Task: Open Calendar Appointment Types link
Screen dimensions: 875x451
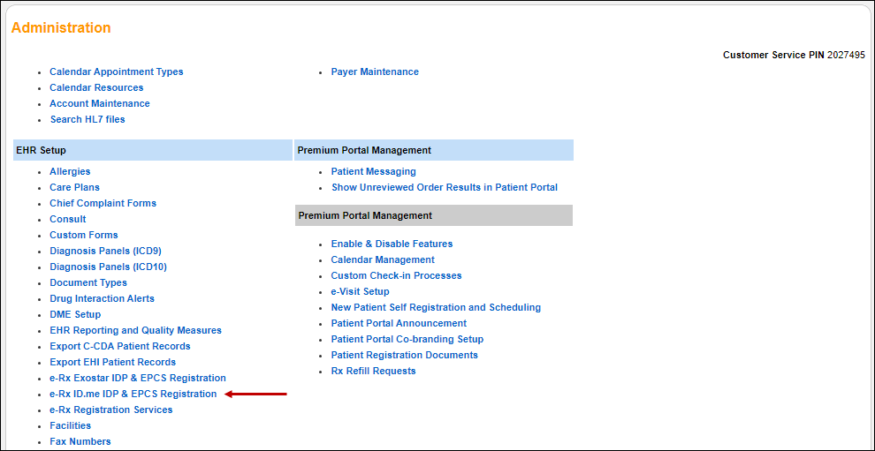Action: tap(116, 71)
